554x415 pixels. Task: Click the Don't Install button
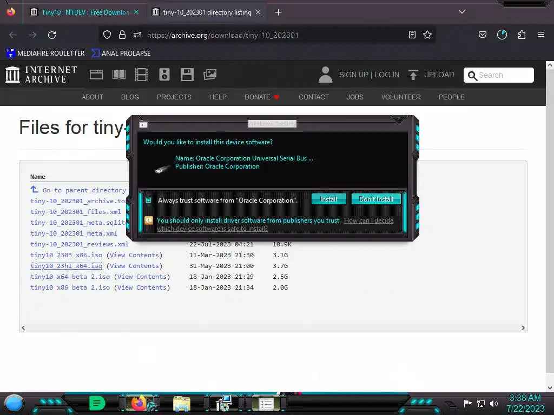(x=376, y=199)
